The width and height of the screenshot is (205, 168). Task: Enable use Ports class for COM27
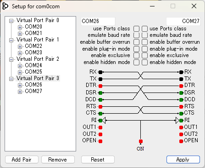click(144, 29)
